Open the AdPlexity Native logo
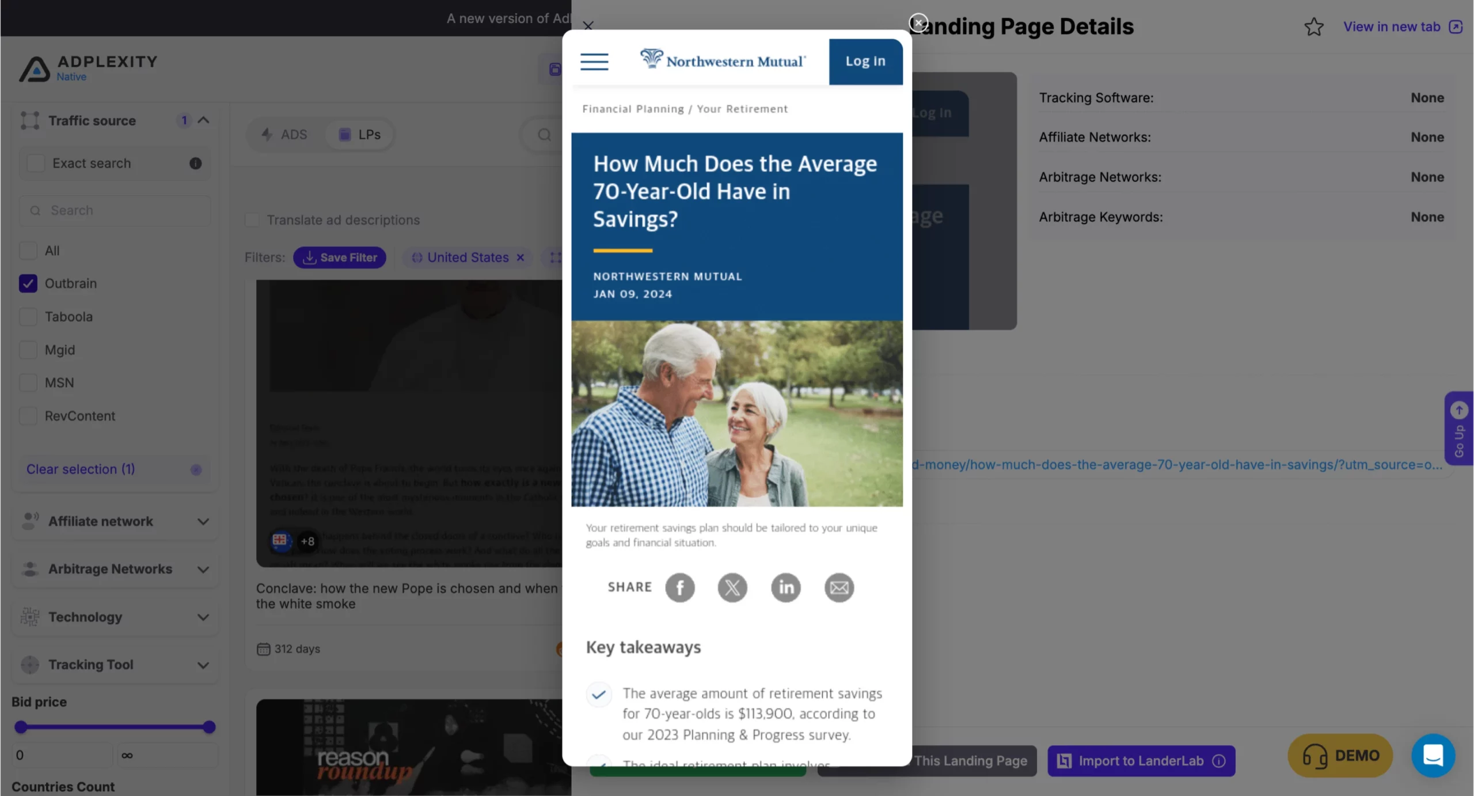The width and height of the screenshot is (1474, 796). [88, 69]
